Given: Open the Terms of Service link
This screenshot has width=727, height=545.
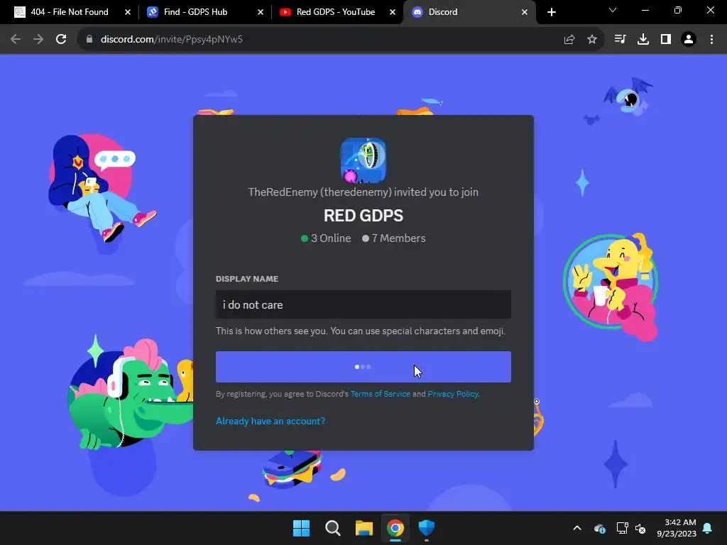Looking at the screenshot, I should pyautogui.click(x=381, y=394).
